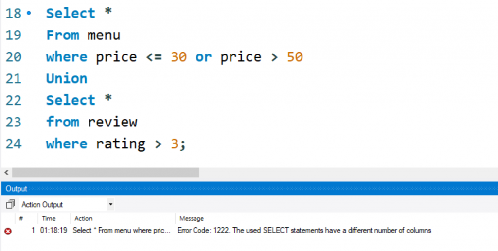Click the copy icon beside Action Output
Image resolution: width=498 pixels, height=251 pixels.
pos(10,204)
